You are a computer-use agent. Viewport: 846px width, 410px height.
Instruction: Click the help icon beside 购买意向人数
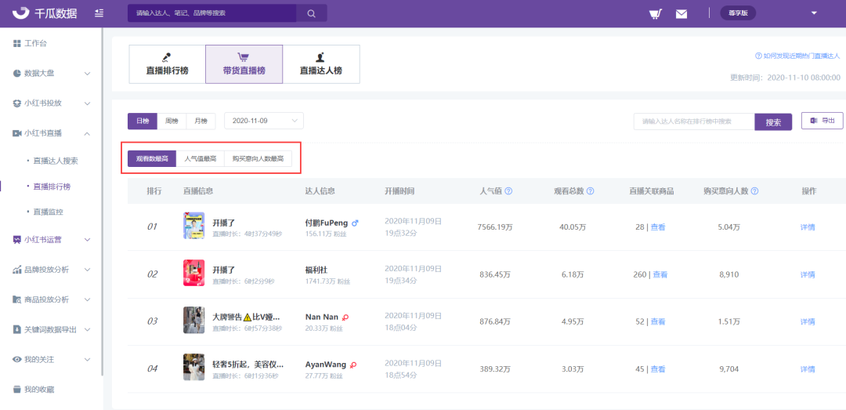pos(755,191)
